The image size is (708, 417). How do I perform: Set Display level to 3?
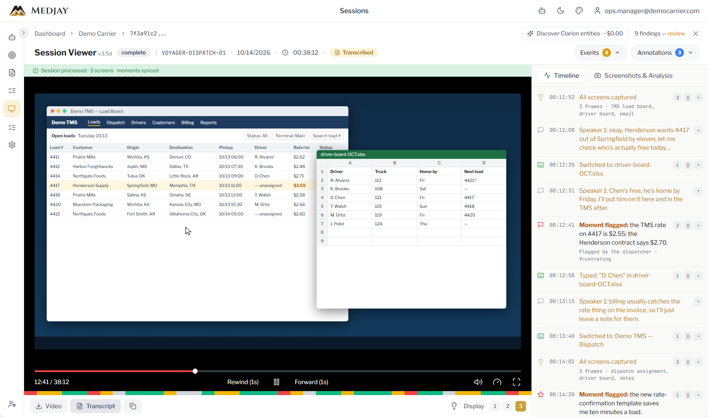coord(521,406)
